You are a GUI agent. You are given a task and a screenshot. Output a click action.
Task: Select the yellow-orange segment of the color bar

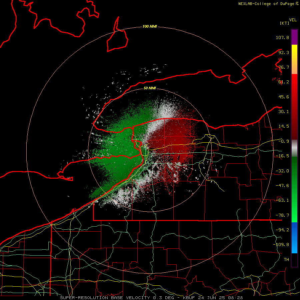coord(294,59)
